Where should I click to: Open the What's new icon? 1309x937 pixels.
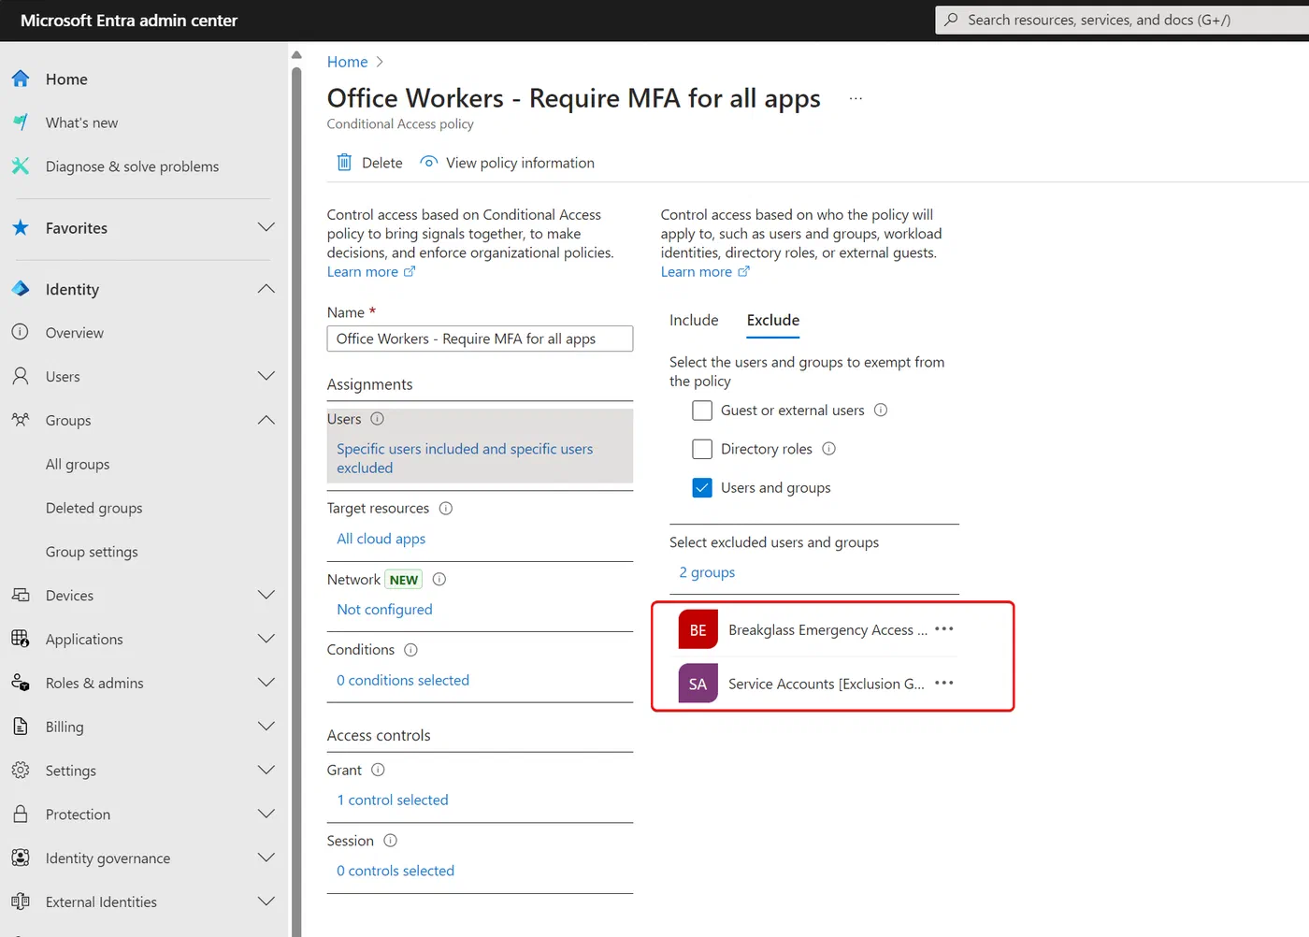(x=21, y=123)
